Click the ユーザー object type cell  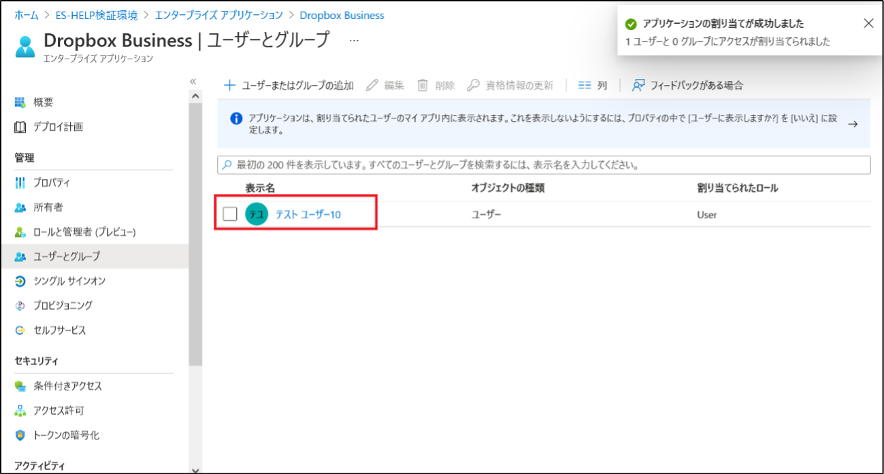486,215
